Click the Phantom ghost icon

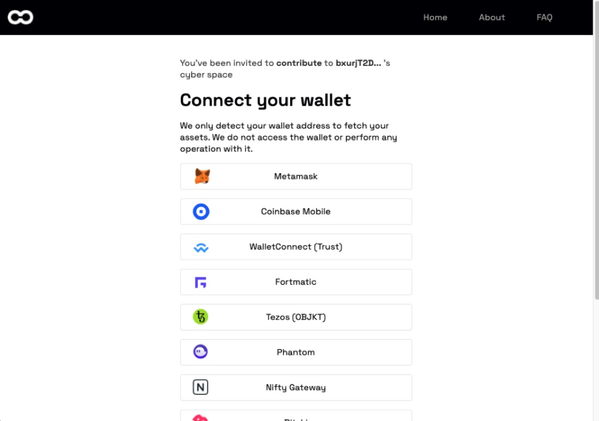200,351
